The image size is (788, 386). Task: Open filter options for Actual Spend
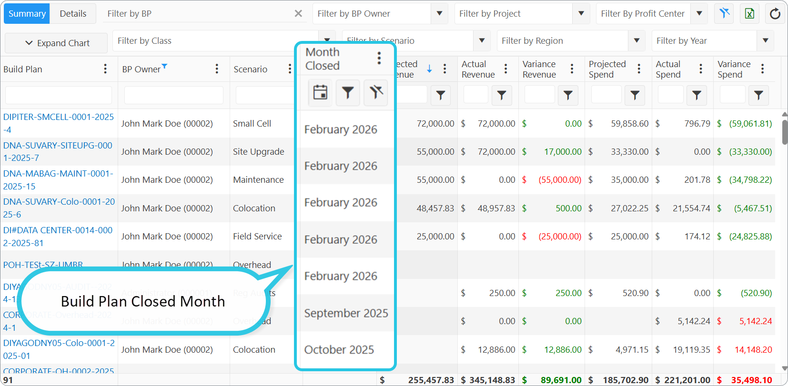pos(697,95)
